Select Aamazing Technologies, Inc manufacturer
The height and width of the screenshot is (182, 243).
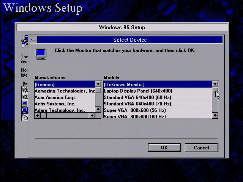click(65, 91)
